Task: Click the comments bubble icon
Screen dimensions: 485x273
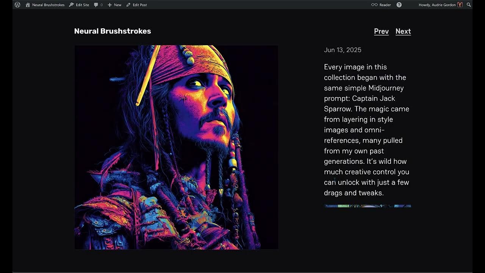Action: click(x=96, y=5)
